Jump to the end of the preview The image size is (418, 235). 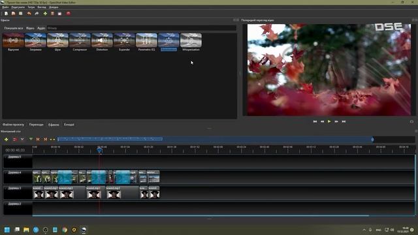[x=344, y=121]
